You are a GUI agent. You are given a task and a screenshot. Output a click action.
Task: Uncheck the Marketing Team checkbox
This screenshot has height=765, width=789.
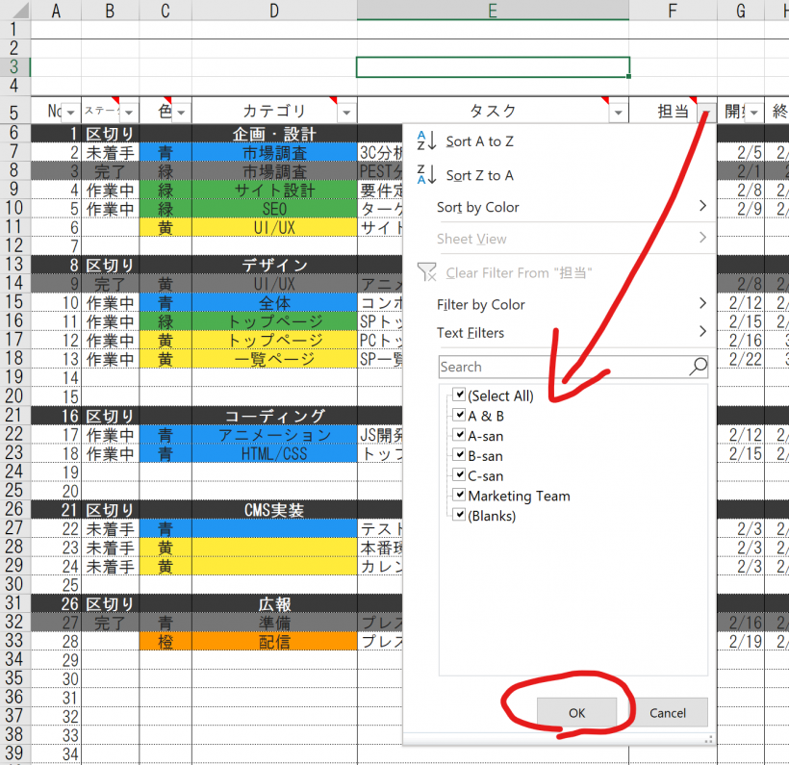[459, 496]
